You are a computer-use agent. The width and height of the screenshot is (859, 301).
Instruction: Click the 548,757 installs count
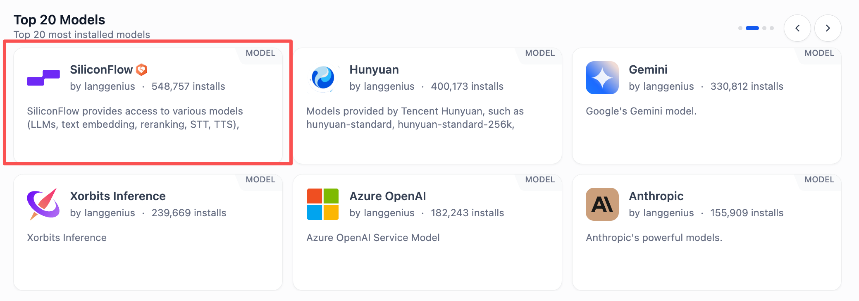189,86
